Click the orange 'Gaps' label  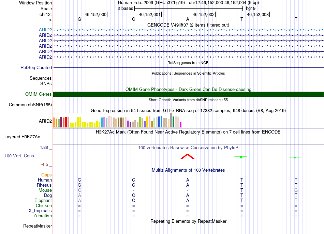point(46,175)
